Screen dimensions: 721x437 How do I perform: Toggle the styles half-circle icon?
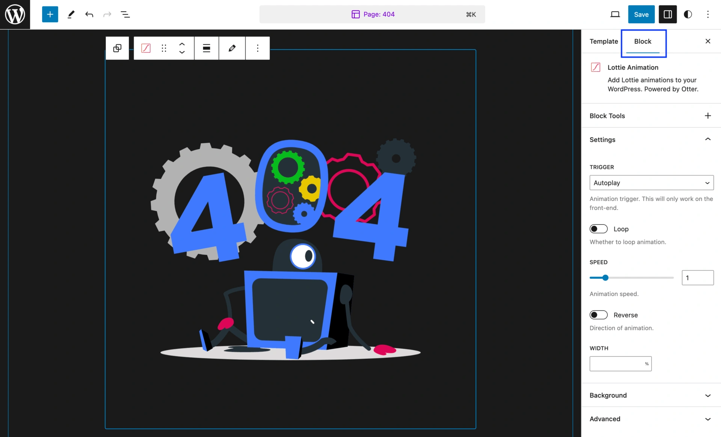click(688, 14)
